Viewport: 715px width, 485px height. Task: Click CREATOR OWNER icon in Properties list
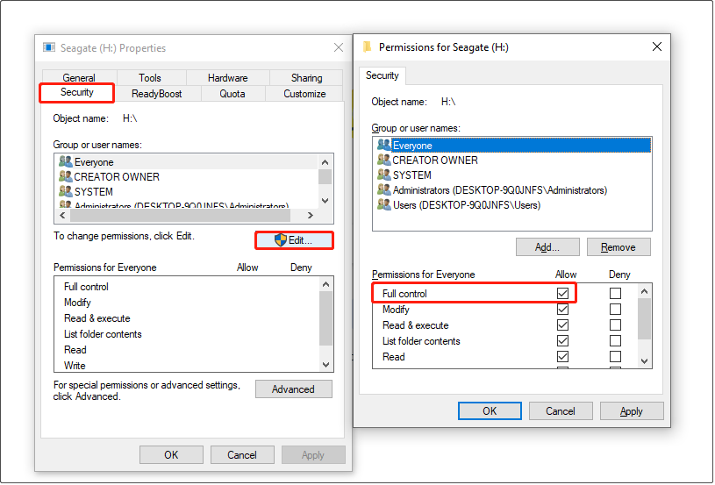click(x=66, y=176)
